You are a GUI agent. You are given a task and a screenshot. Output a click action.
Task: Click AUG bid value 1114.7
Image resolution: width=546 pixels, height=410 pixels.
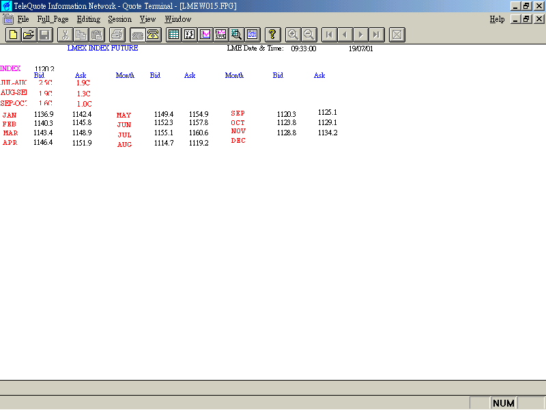(164, 143)
